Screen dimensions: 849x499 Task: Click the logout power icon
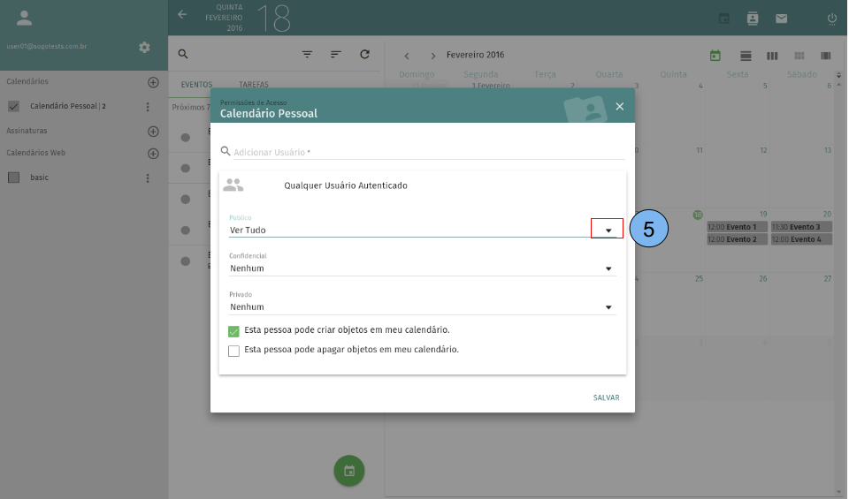(831, 18)
